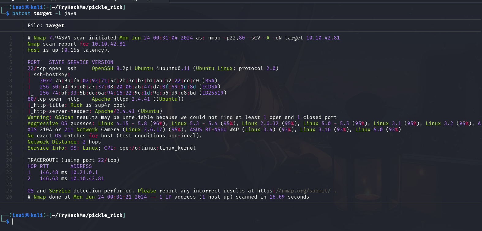Click line number 26 in the gutter
482x231 pixels.
click(9, 197)
